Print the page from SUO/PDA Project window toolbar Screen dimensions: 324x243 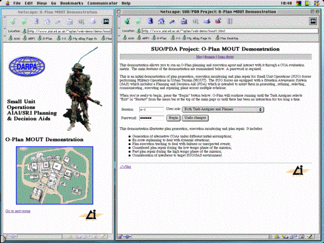click(x=207, y=21)
